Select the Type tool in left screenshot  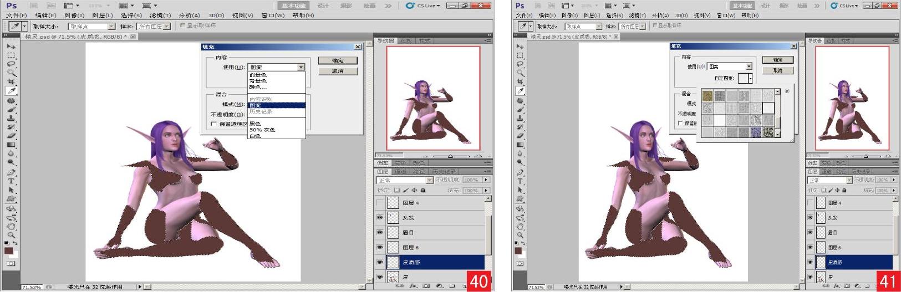click(x=11, y=181)
